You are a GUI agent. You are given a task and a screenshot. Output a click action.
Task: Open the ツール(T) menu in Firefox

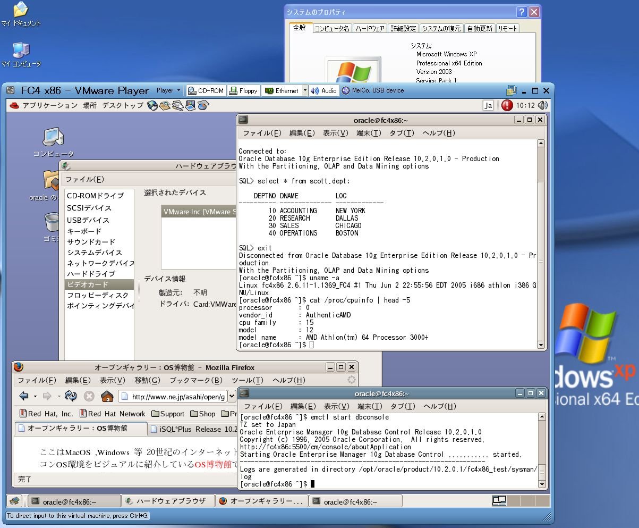pyautogui.click(x=248, y=380)
